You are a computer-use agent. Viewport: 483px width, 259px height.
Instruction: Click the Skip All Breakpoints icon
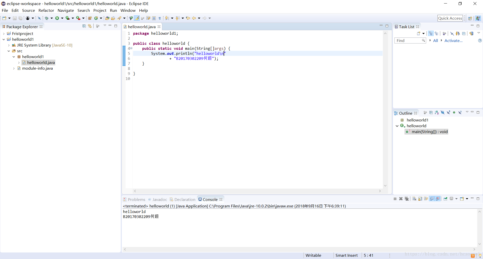39,18
